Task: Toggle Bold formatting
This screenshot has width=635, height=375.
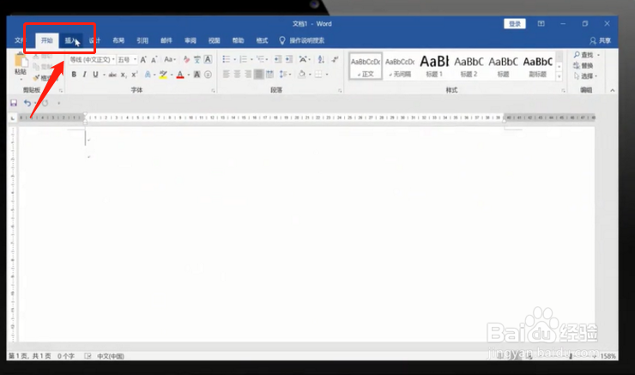Action: (x=74, y=75)
